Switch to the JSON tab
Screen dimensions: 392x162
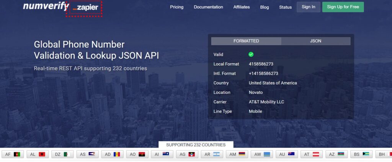(x=315, y=41)
